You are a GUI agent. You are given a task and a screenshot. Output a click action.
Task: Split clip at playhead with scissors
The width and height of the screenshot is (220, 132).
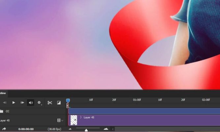[50, 103]
